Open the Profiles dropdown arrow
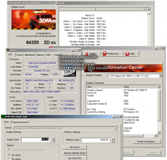This screenshot has width=167, height=160. click(x=100, y=54)
